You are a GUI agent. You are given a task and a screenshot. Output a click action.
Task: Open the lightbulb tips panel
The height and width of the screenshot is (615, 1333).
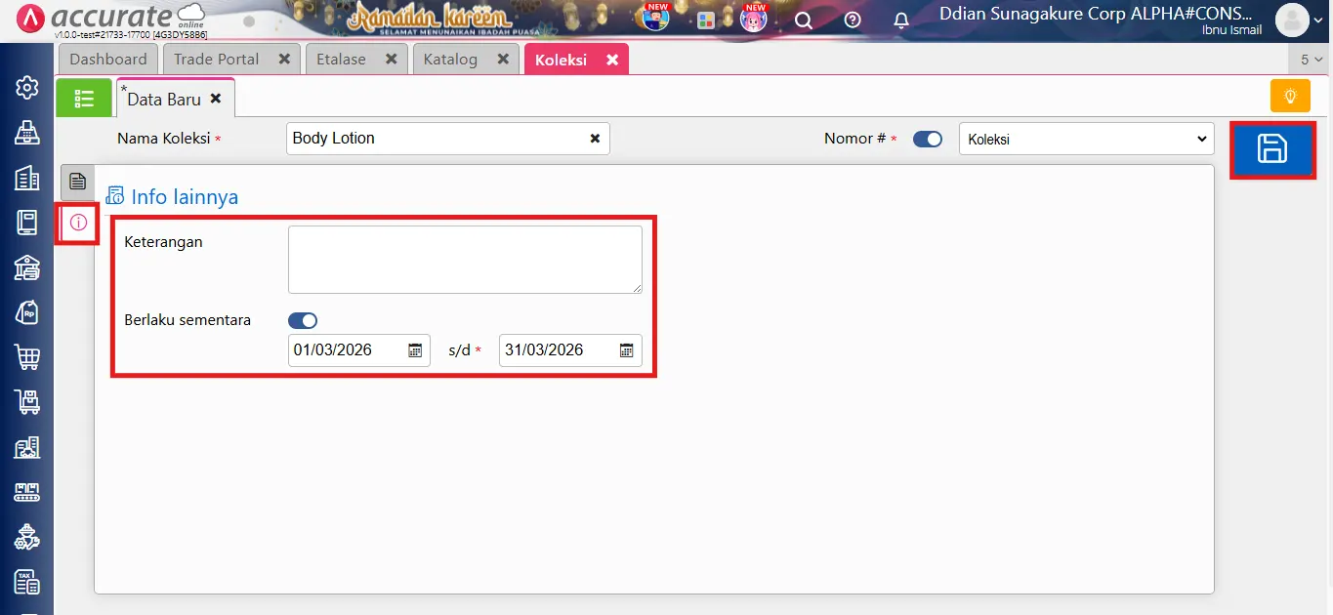pyautogui.click(x=1289, y=96)
